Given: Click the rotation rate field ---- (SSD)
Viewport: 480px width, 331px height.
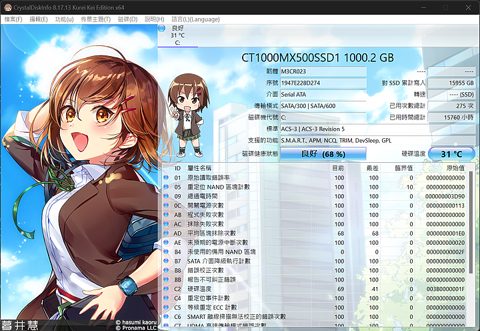Looking at the screenshot, I should tap(451, 94).
